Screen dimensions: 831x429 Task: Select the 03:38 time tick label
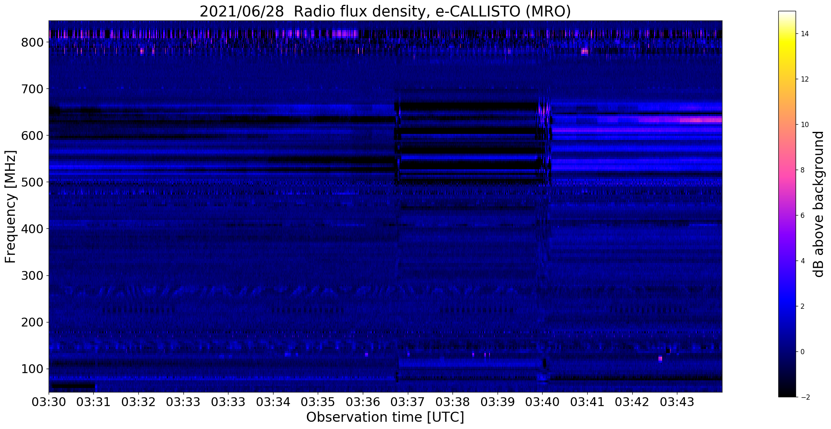[453, 402]
